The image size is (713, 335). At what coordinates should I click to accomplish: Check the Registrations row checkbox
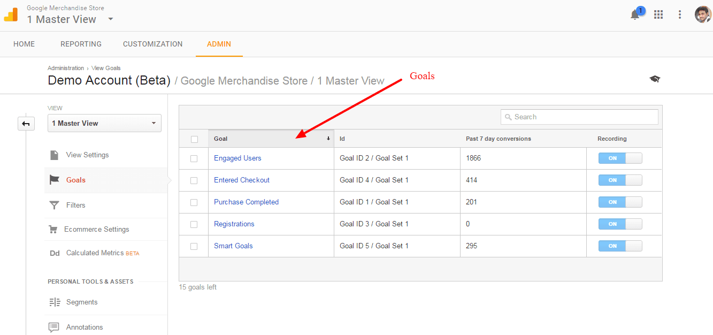(194, 224)
